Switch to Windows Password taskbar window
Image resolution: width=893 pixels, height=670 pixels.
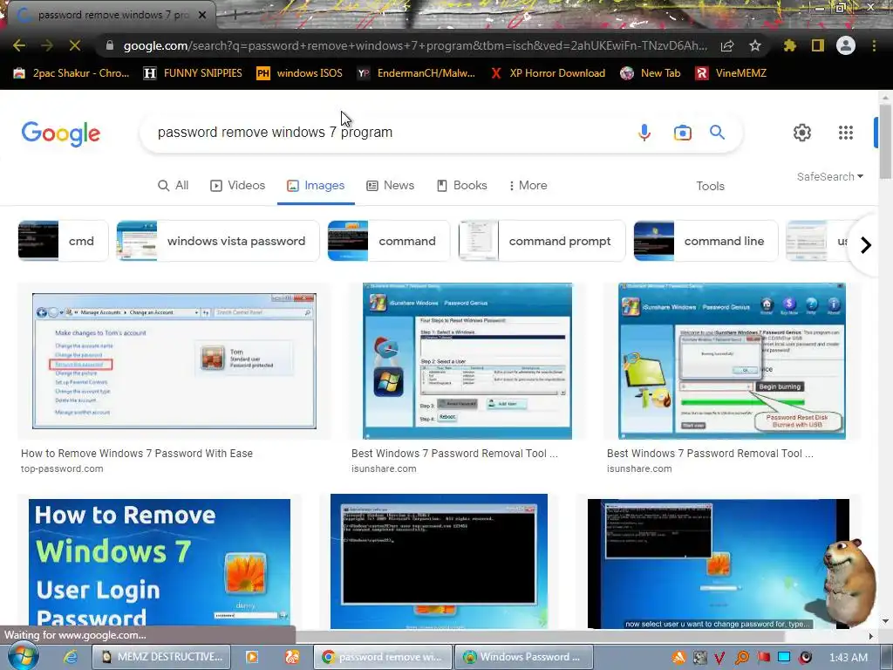coord(523,657)
